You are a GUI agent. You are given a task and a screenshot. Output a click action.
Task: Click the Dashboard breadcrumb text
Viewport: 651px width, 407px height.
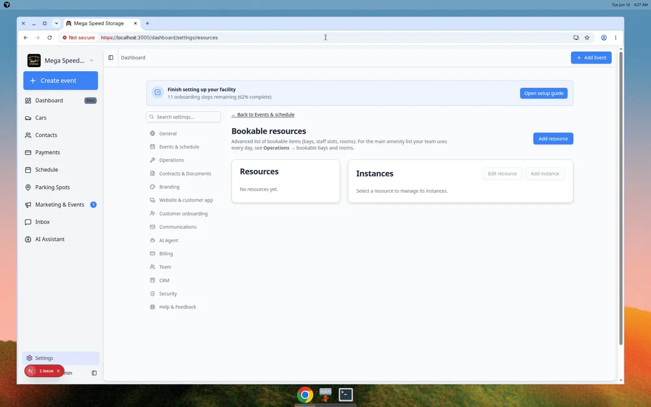click(133, 57)
